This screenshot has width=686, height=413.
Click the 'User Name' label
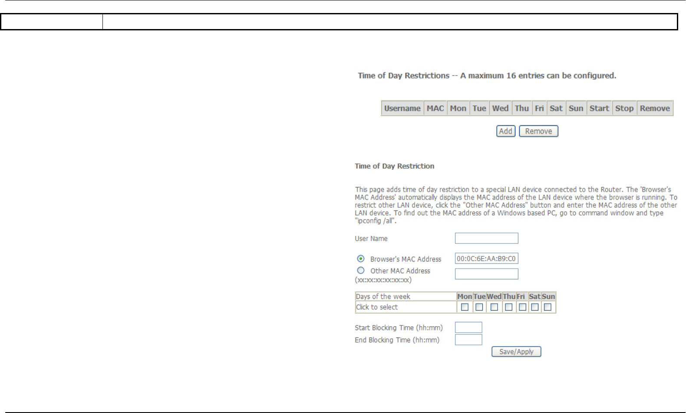tap(371, 239)
